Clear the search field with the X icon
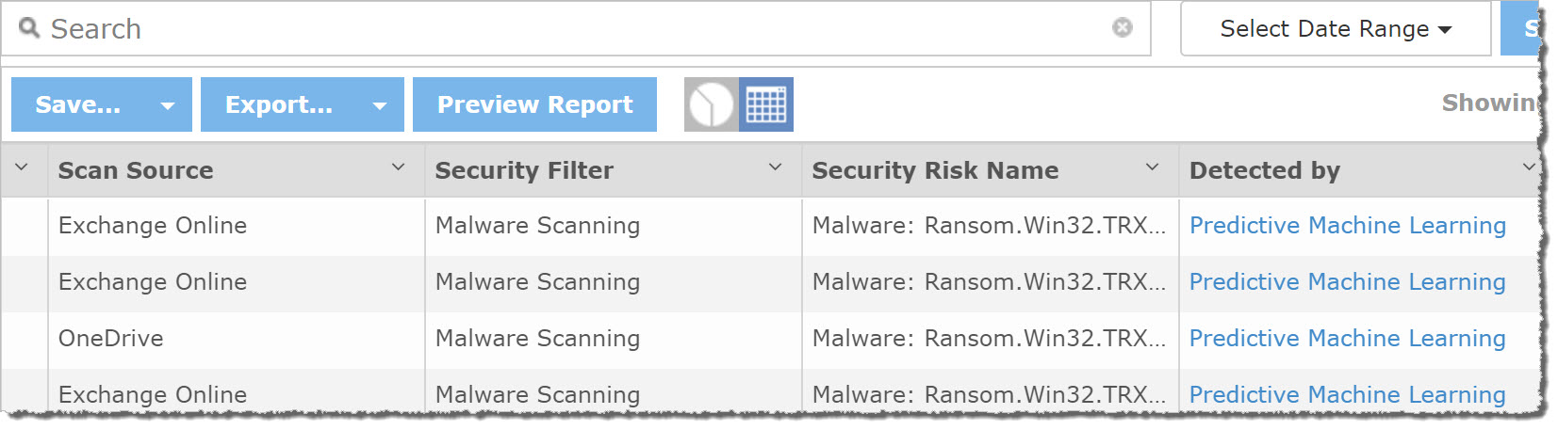1558x430 pixels. click(1122, 27)
